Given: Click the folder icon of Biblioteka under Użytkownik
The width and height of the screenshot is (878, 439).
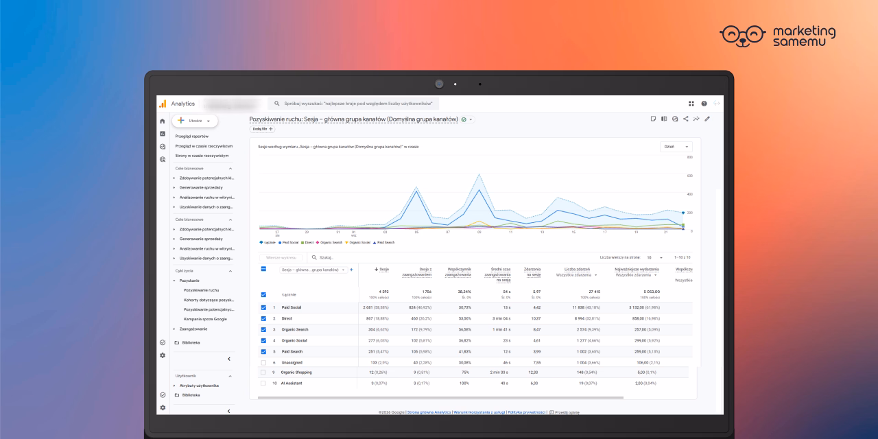Looking at the screenshot, I should (x=176, y=395).
